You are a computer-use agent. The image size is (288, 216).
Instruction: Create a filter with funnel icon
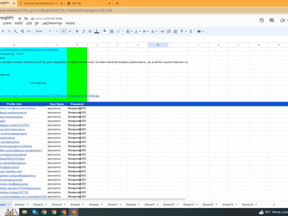(x=182, y=31)
